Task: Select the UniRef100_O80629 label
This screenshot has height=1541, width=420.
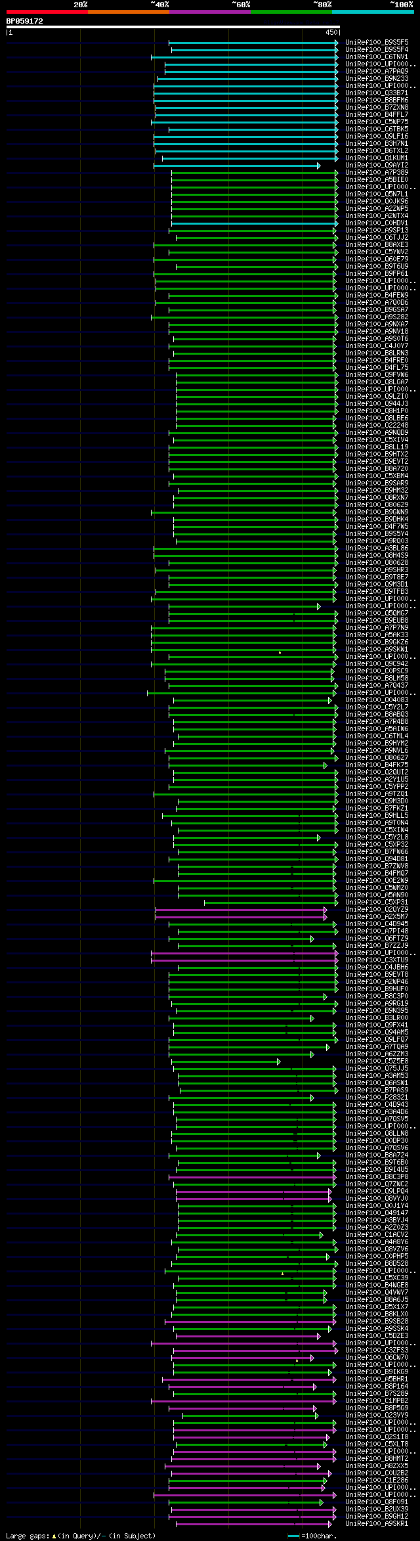Action: 377,504
